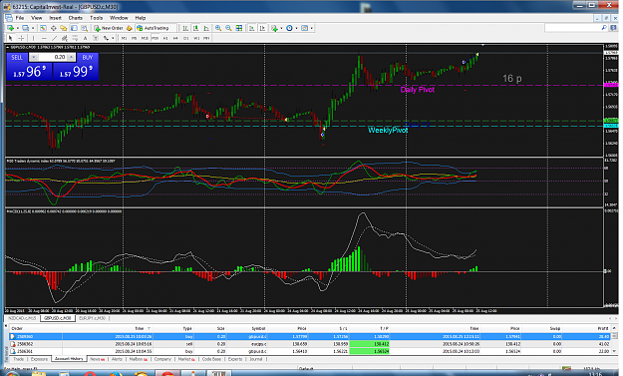Open the Charts menu
The image size is (623, 376).
pos(75,18)
